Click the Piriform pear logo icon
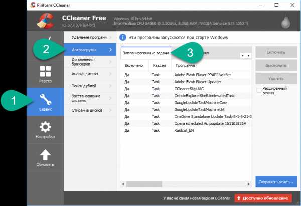The image size is (301, 206). pos(286,21)
